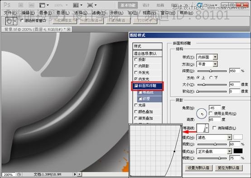Screen dimensions: 251x178
Task: Click 复位为默认值 button
Action: point(229,168)
